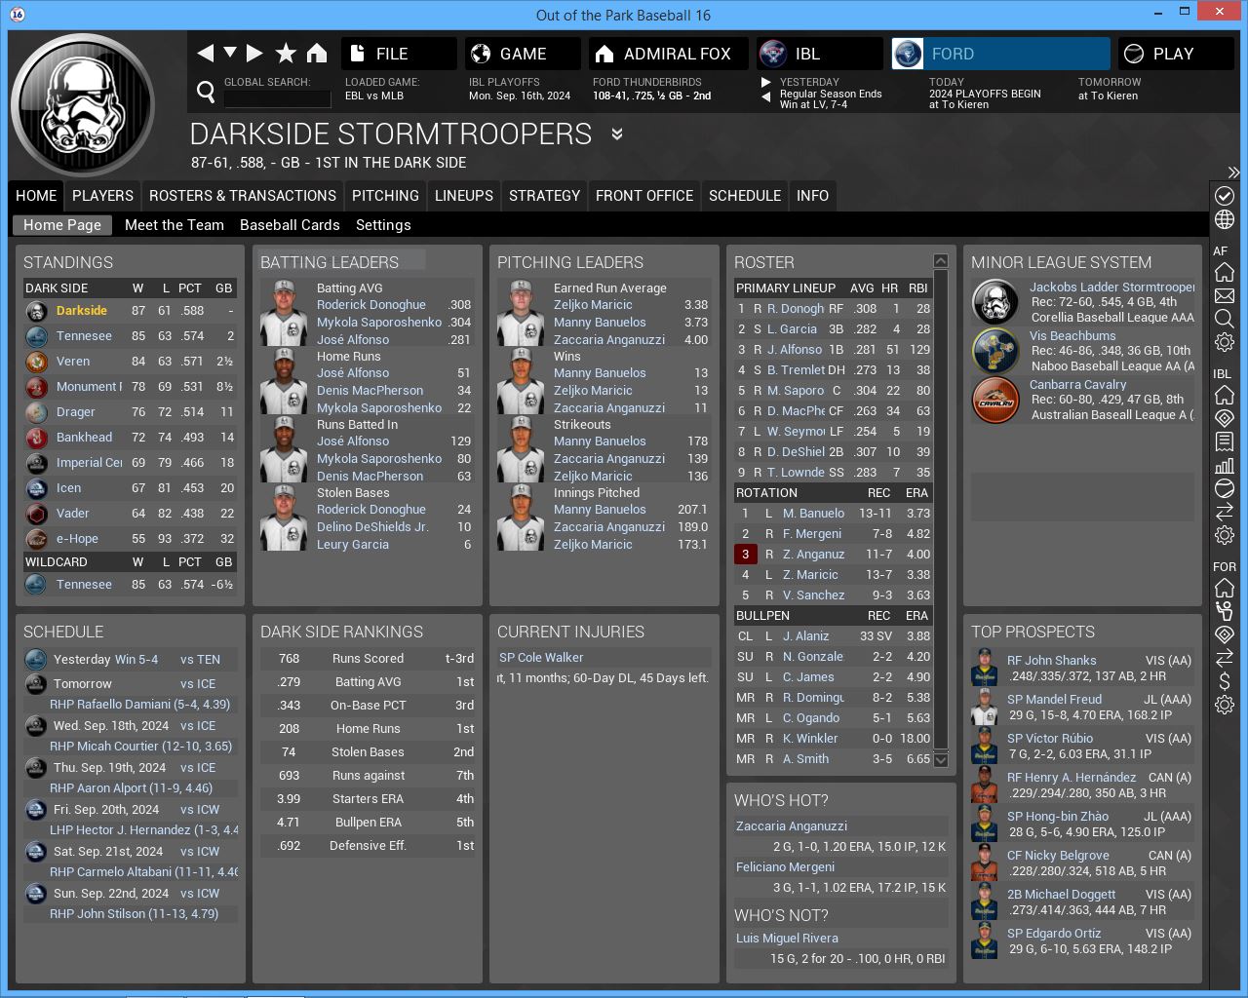Click the checkmark circle icon in the right sidebar
This screenshot has height=998, width=1248.
click(x=1225, y=196)
